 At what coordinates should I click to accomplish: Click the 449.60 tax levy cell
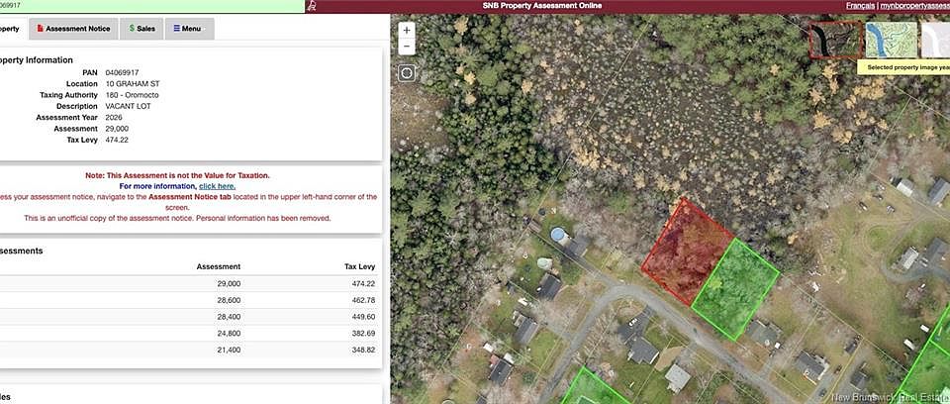[363, 317]
